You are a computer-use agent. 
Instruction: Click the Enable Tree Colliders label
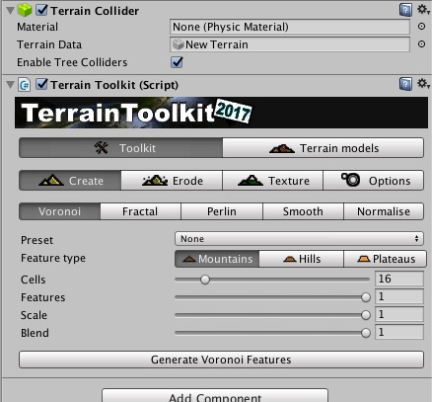[x=72, y=62]
